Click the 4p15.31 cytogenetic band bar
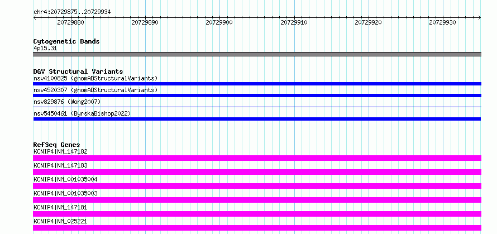 click(257, 54)
